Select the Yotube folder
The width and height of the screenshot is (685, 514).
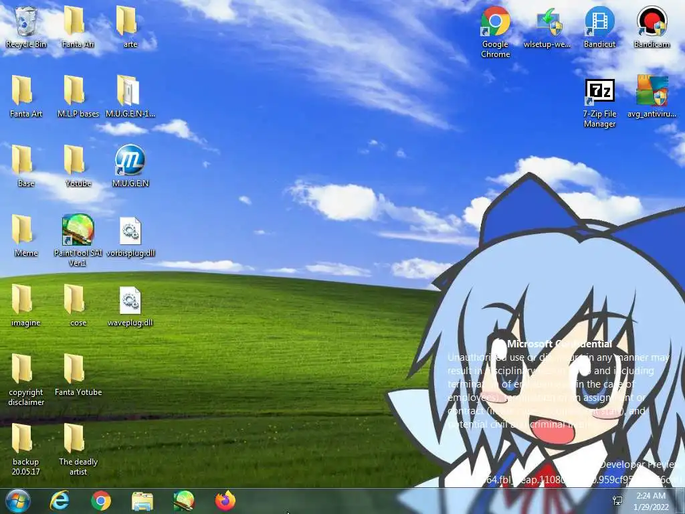[x=78, y=166]
